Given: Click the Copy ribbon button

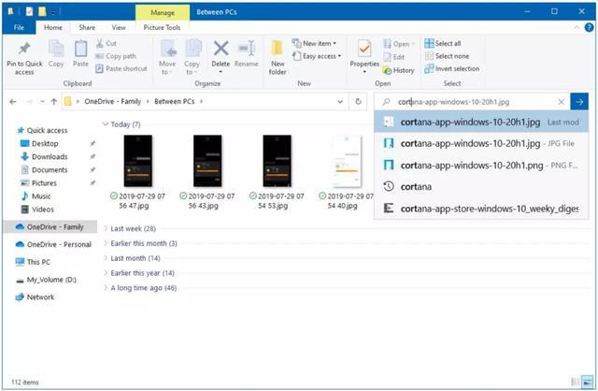Looking at the screenshot, I should point(56,54).
